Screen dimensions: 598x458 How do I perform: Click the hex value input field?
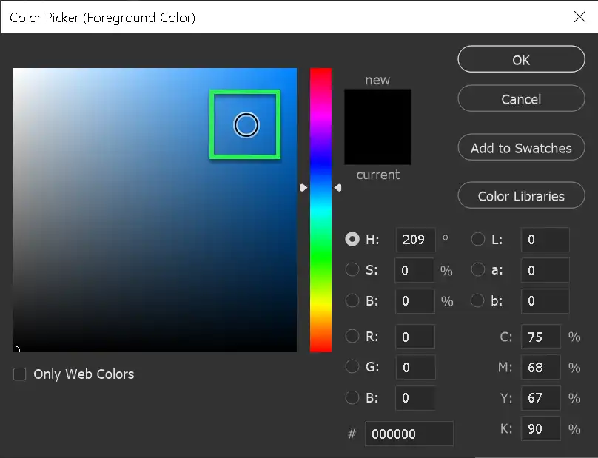[409, 434]
